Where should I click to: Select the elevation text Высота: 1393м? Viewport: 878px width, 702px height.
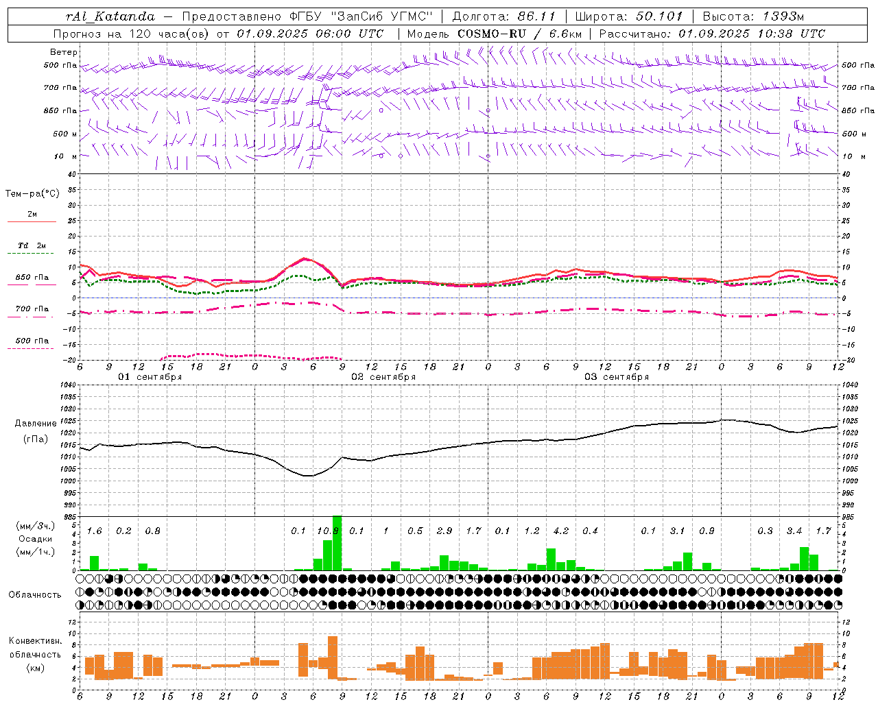pos(755,16)
